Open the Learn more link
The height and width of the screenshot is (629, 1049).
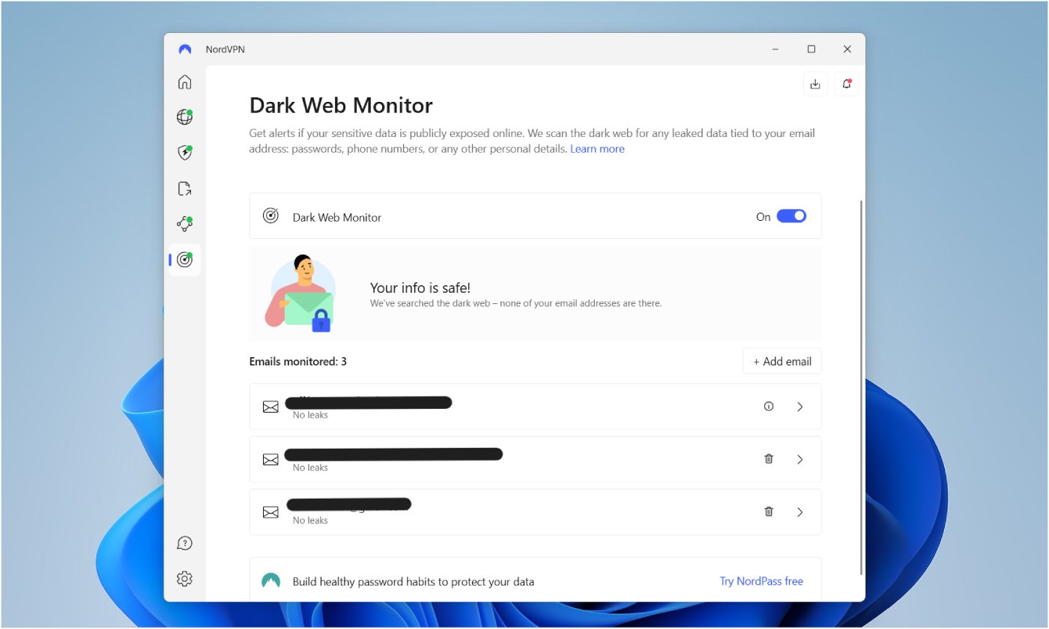[x=597, y=149]
